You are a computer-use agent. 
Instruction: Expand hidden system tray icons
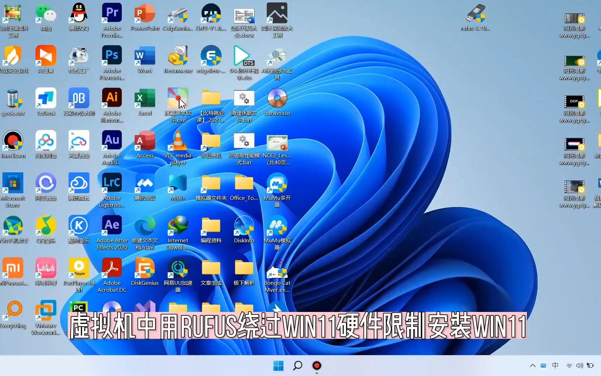point(532,366)
